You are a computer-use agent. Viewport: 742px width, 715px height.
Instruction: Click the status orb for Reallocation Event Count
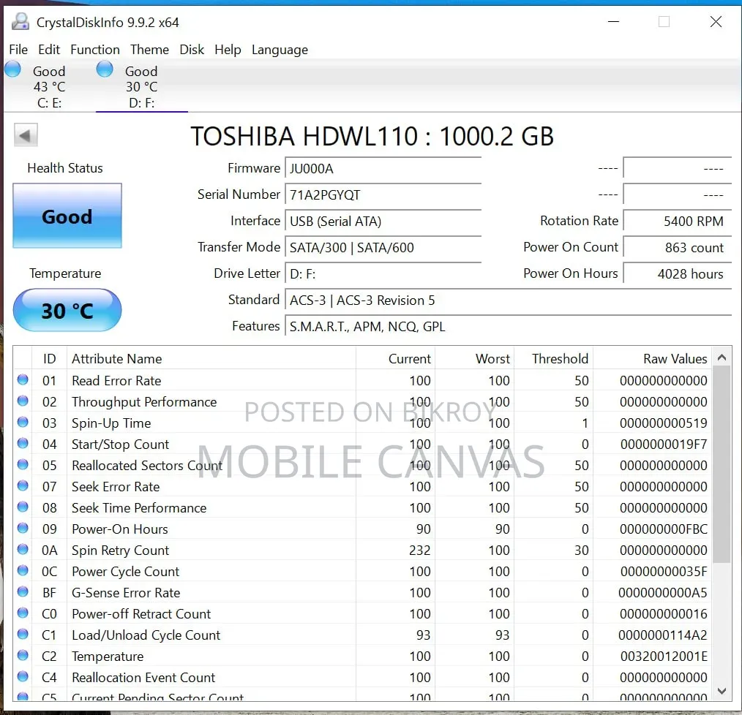tap(23, 676)
